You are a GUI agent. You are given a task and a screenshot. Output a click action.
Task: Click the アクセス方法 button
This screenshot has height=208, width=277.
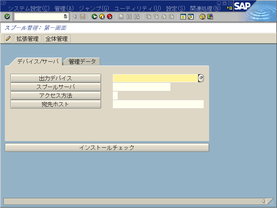coord(56,96)
